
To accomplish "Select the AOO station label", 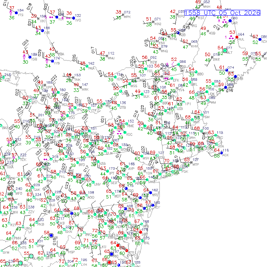I will (x=91, y=197).
